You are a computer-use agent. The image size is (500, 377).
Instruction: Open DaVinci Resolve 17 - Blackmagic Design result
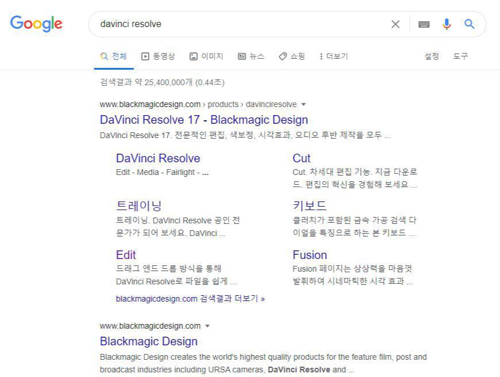(x=204, y=120)
